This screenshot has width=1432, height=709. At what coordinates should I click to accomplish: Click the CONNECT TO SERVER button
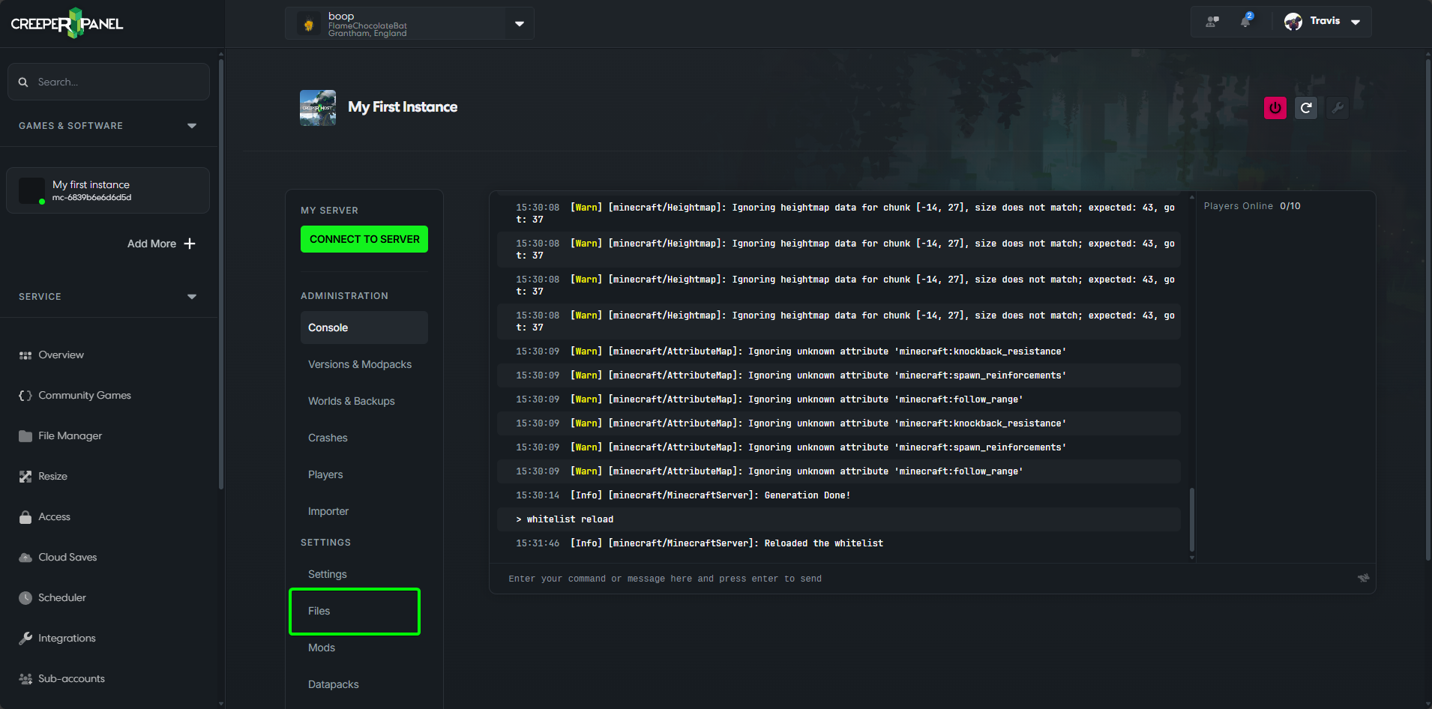pos(364,239)
